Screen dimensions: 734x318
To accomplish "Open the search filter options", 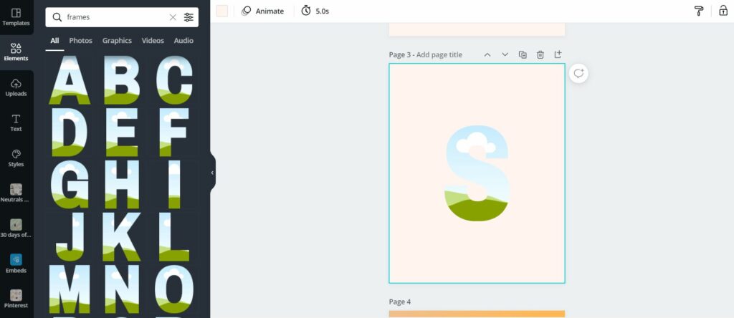I will (189, 17).
